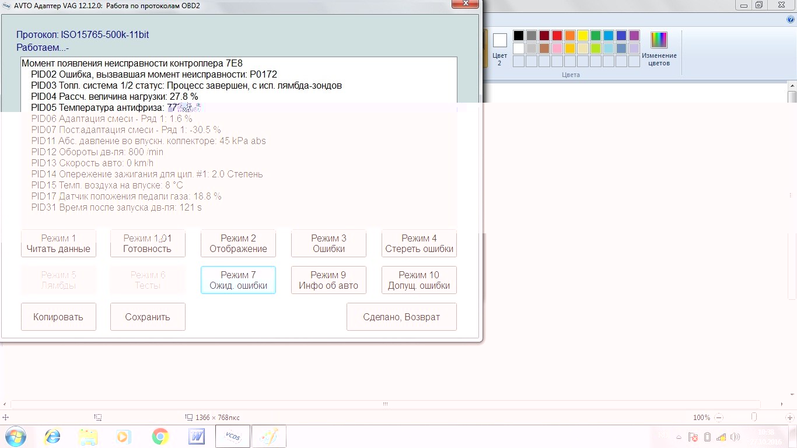Open Режим 3 Ошибки
Image resolution: width=797 pixels, height=448 pixels.
(x=328, y=244)
